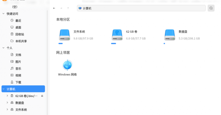Click the 快速访问 heading label
The width and height of the screenshot is (221, 115).
tap(12, 14)
